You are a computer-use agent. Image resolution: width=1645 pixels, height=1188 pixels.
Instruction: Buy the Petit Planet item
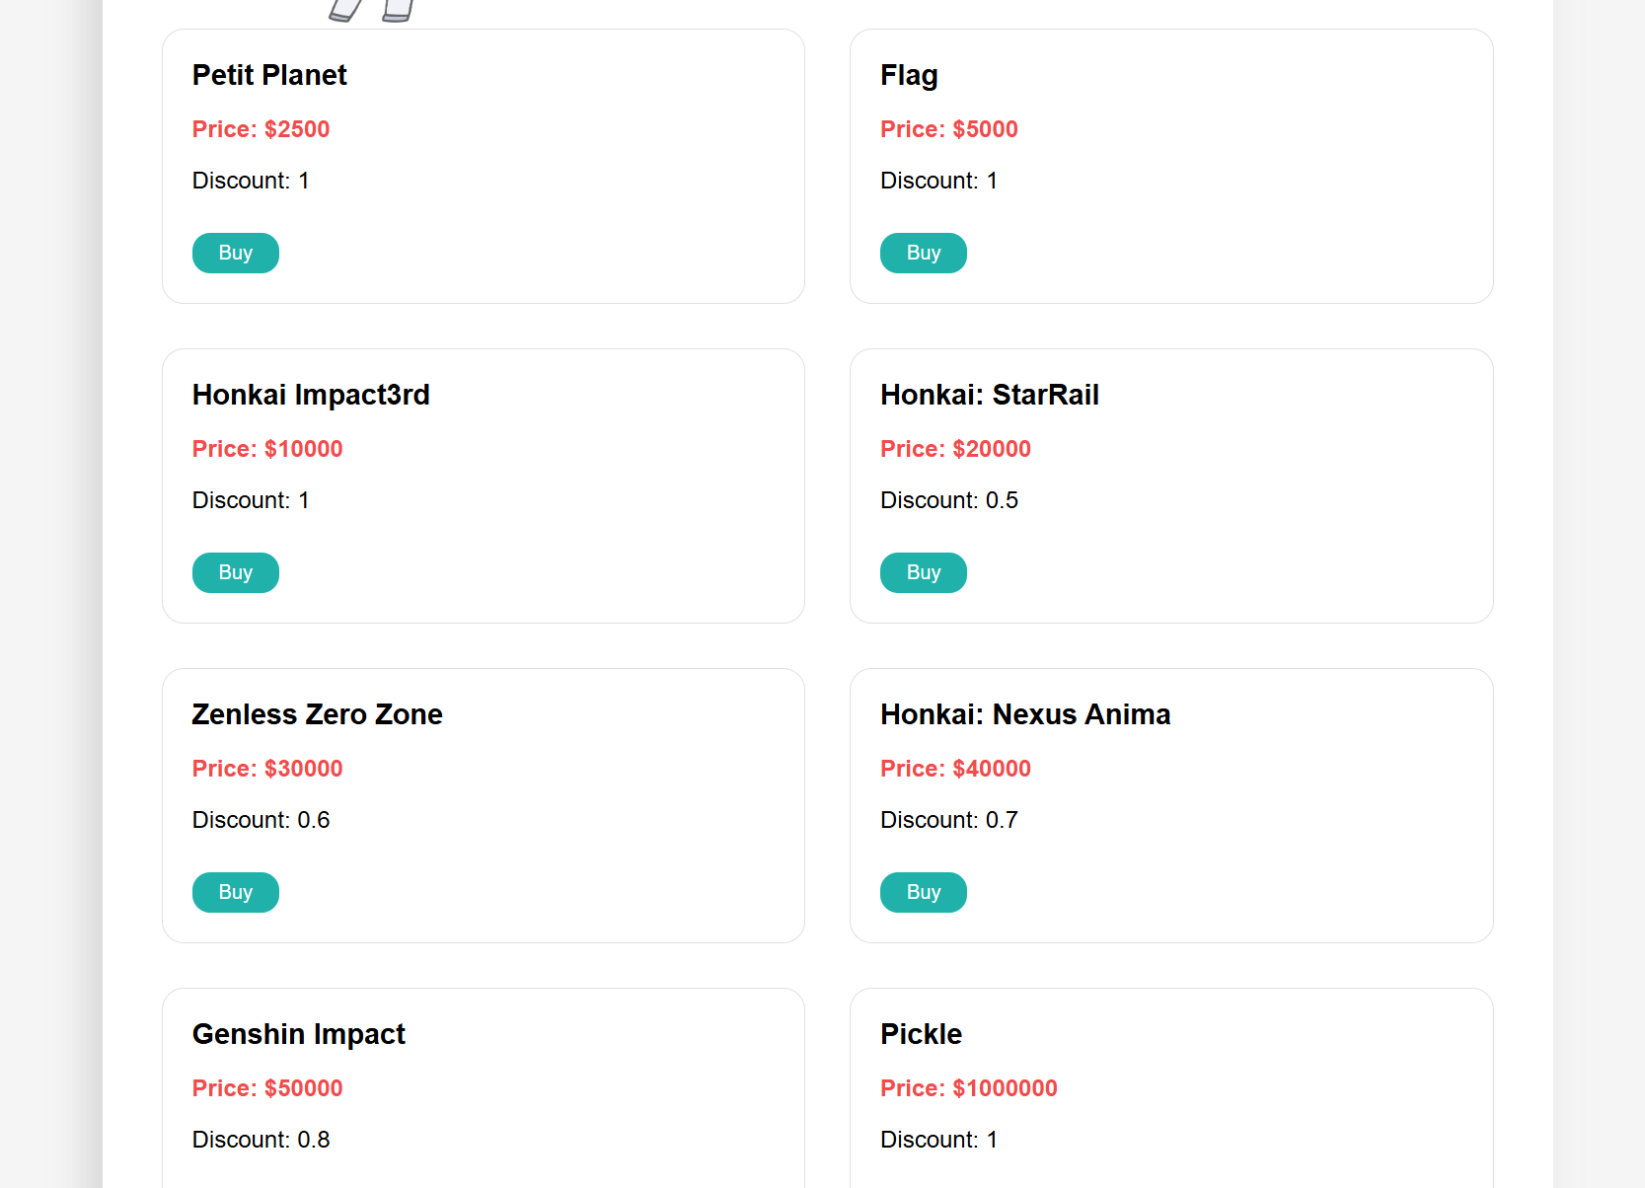(x=235, y=253)
